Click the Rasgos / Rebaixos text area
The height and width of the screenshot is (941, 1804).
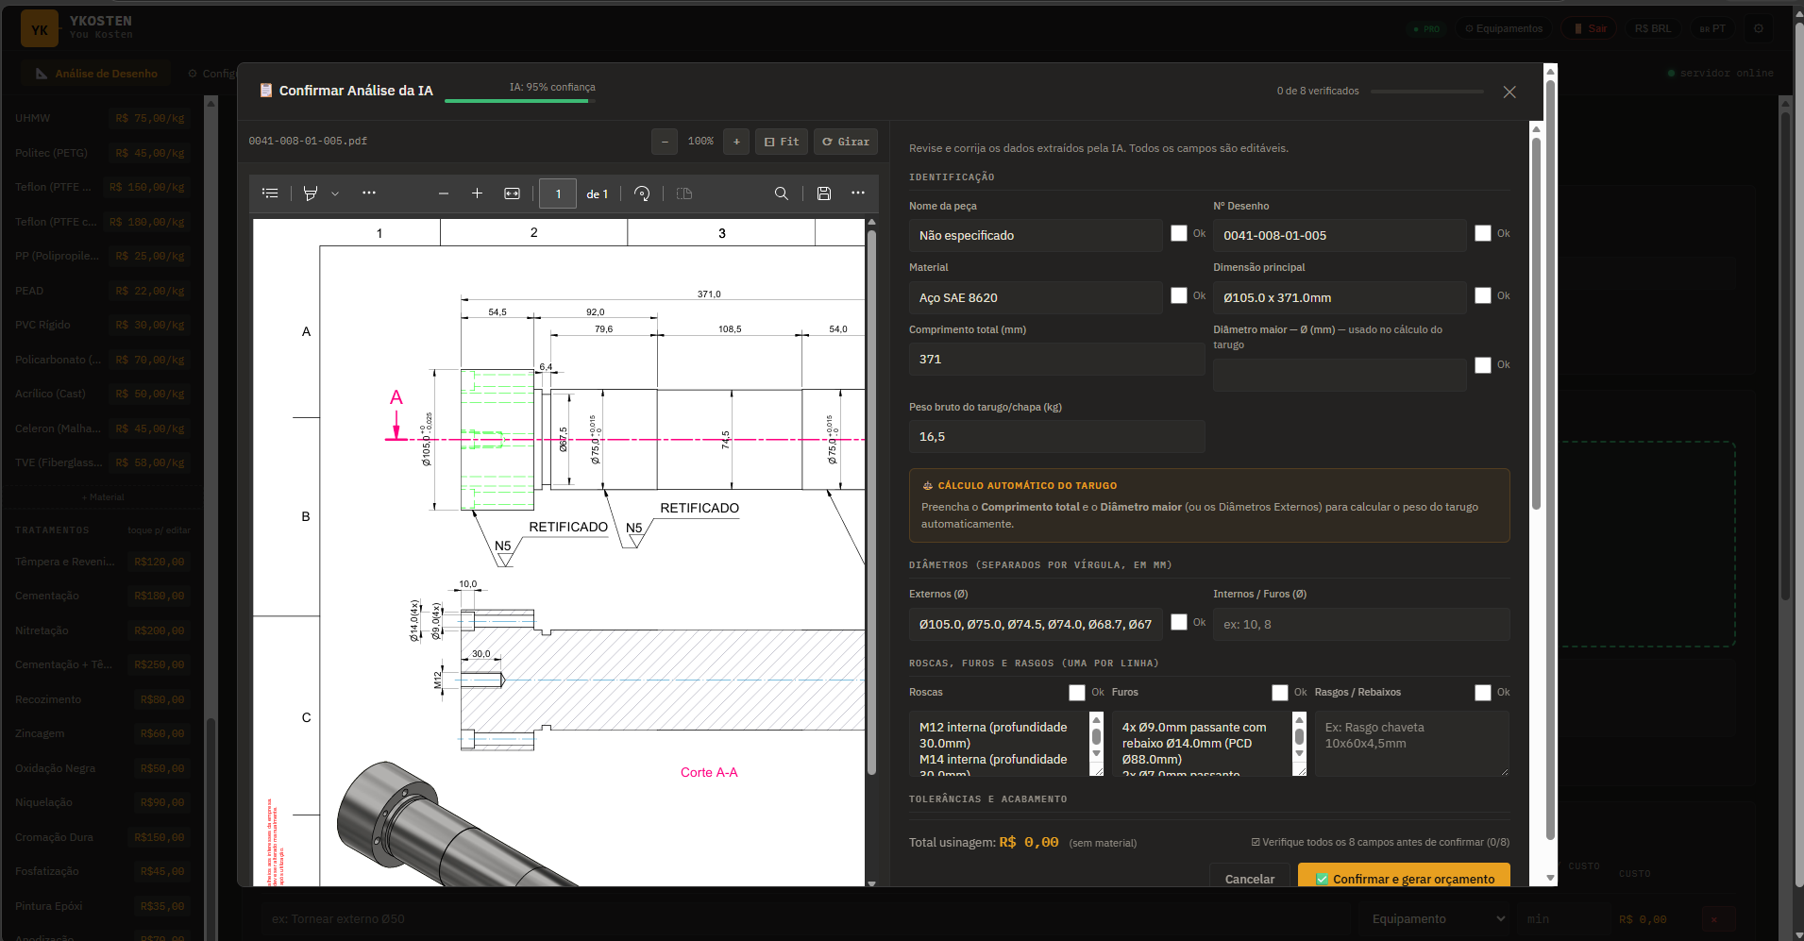(1411, 744)
